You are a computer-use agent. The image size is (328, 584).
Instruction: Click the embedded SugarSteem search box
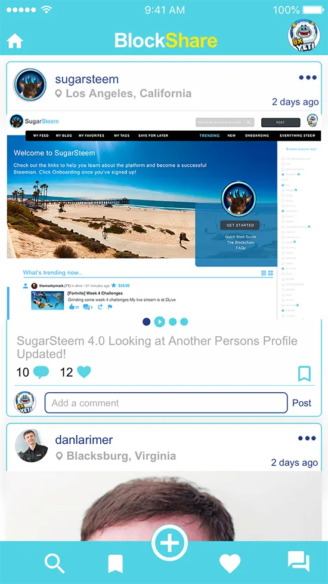pyautogui.click(x=225, y=122)
